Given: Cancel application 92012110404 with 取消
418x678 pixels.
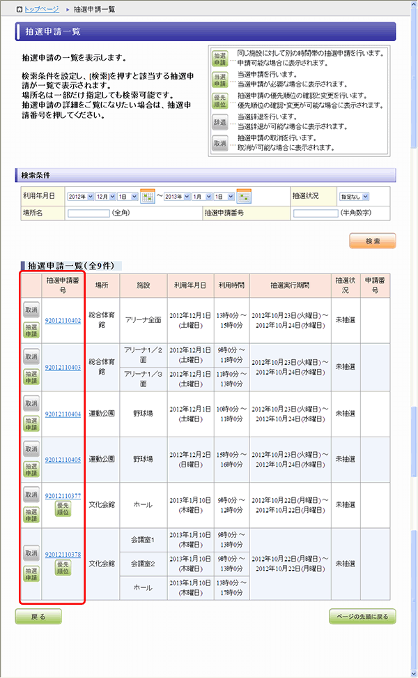Looking at the screenshot, I should coord(31,403).
